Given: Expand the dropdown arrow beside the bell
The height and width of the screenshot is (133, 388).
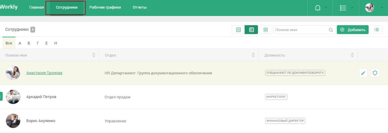Looking at the screenshot, I should (326, 8).
